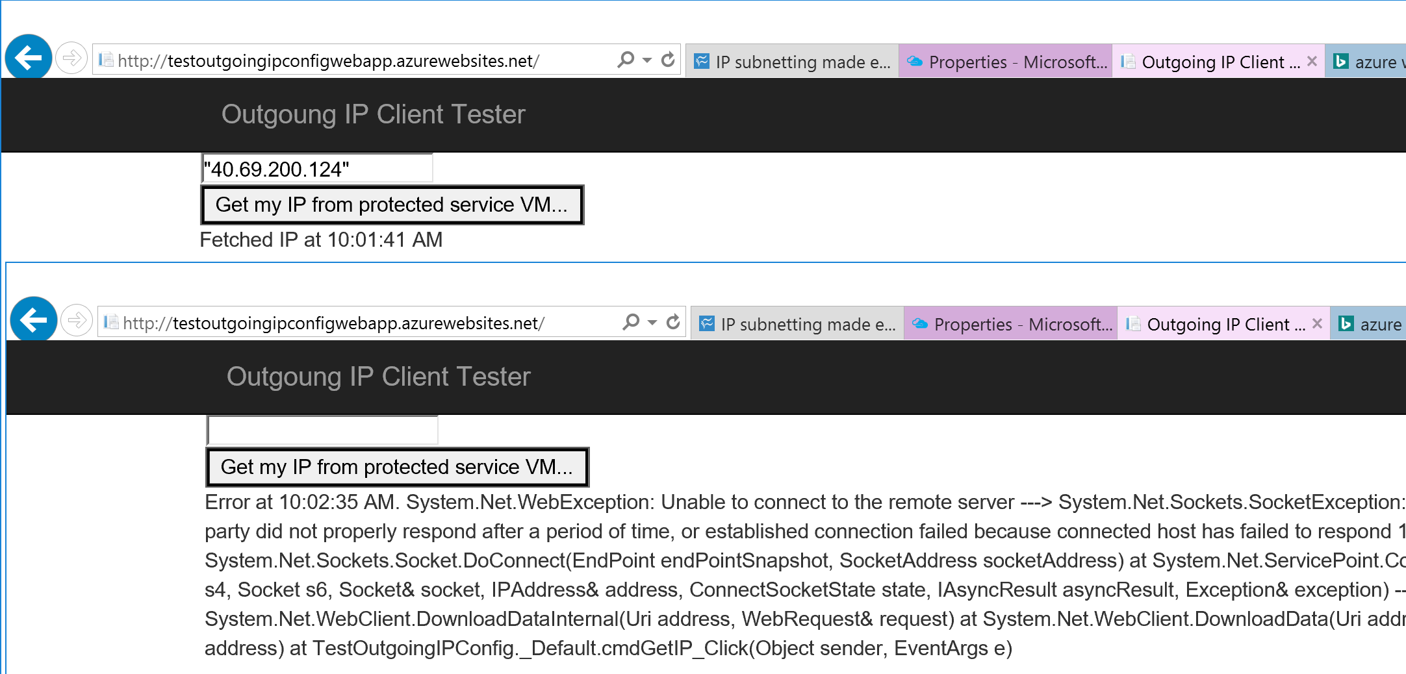Switch to the IP subnetting tab in the fetched-IP window
Image resolution: width=1406 pixels, height=674 pixels.
click(x=793, y=62)
